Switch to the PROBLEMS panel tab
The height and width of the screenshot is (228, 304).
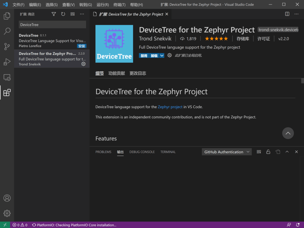tap(103, 152)
